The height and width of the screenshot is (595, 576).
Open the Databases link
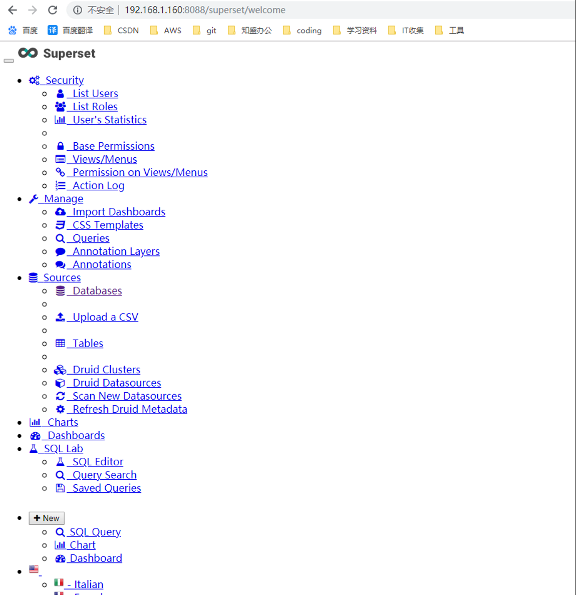pyautogui.click(x=97, y=291)
